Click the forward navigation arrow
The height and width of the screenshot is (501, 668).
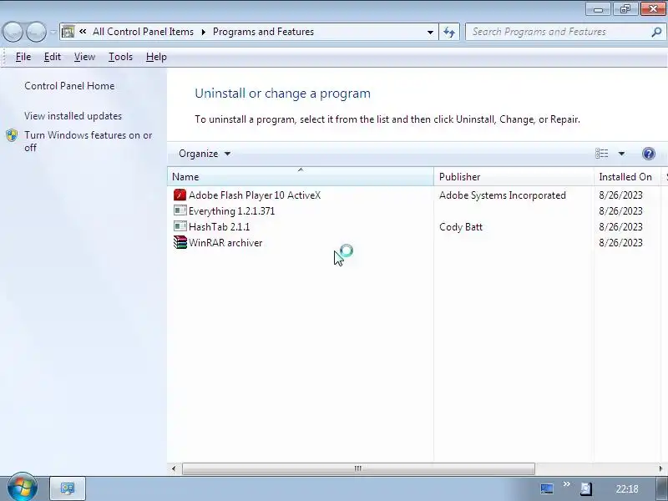[x=36, y=32]
